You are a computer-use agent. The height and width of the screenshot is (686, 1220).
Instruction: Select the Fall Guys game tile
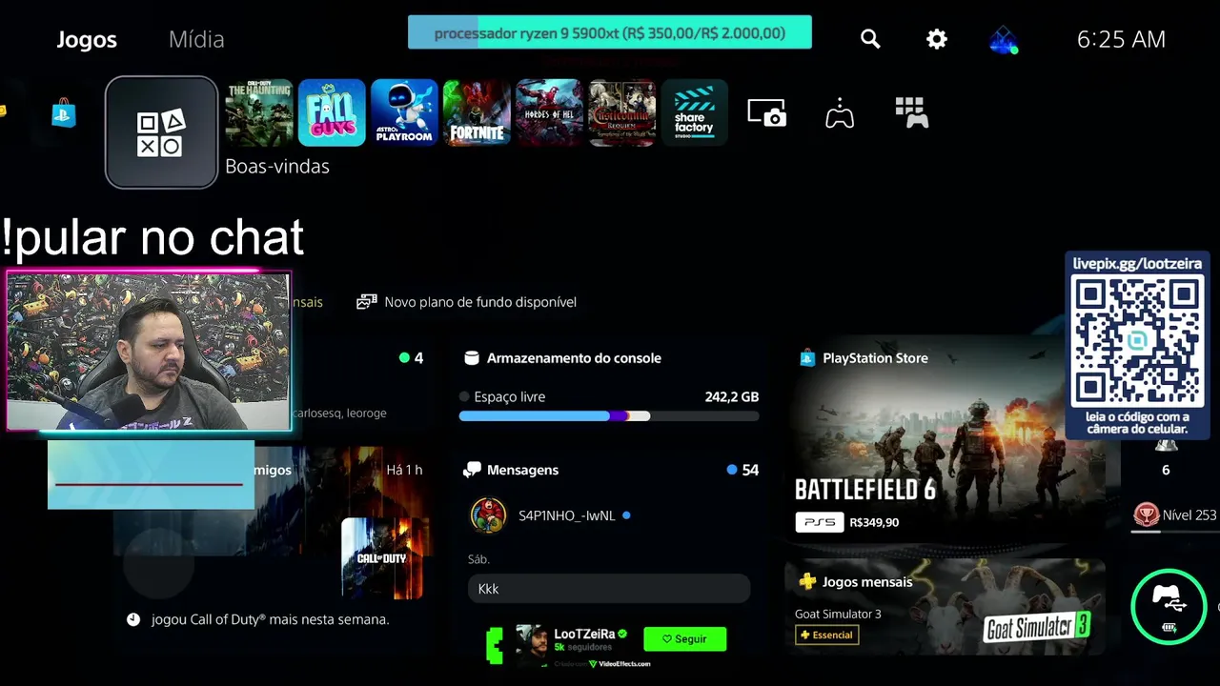(x=332, y=113)
